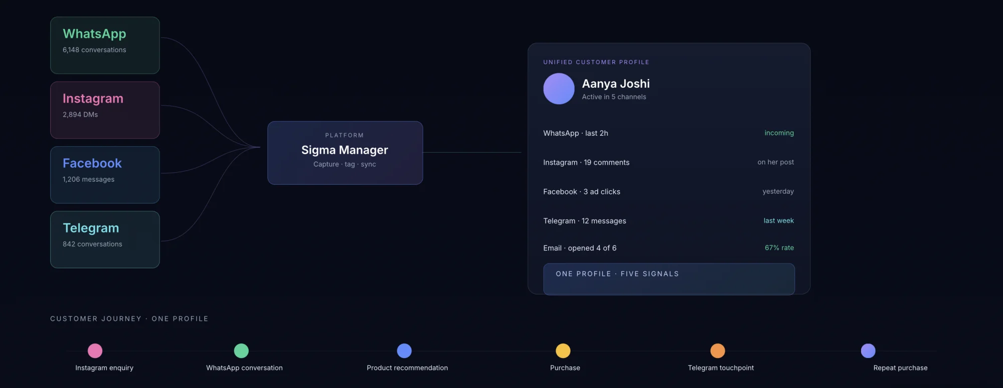Select the yellow Purchase journey dot

tap(563, 350)
